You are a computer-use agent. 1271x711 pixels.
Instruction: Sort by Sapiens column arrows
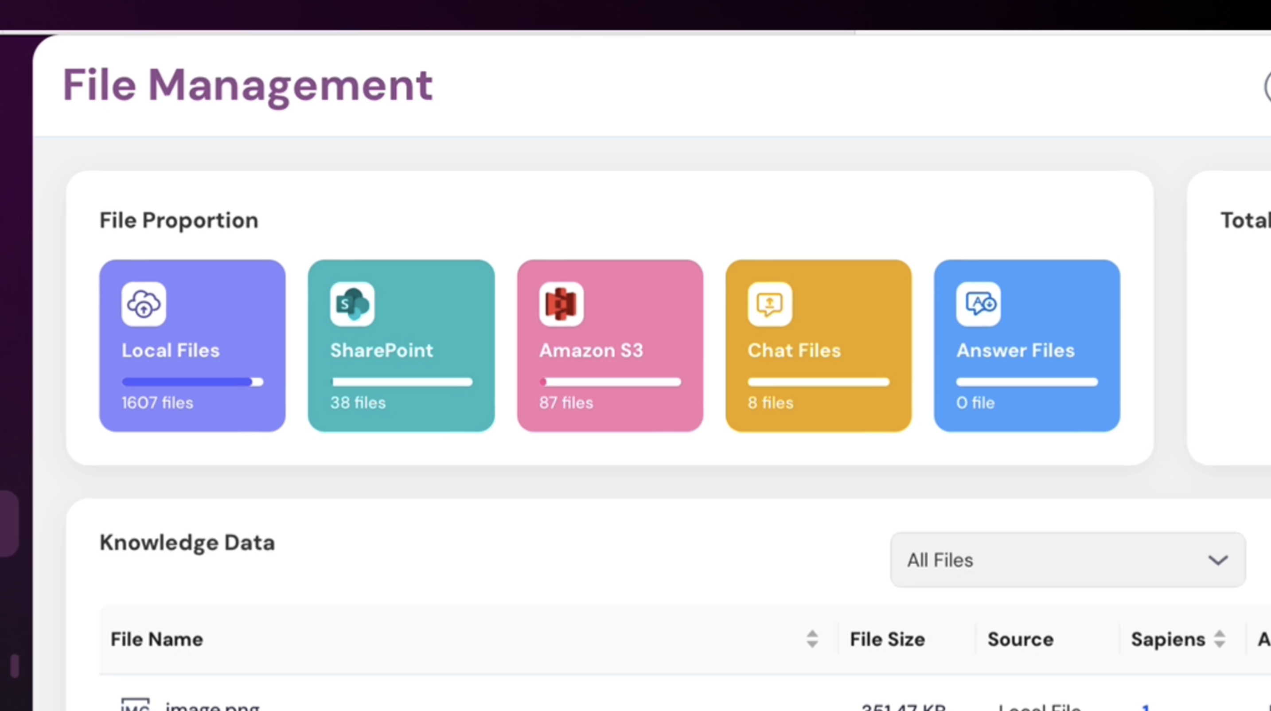click(1220, 639)
